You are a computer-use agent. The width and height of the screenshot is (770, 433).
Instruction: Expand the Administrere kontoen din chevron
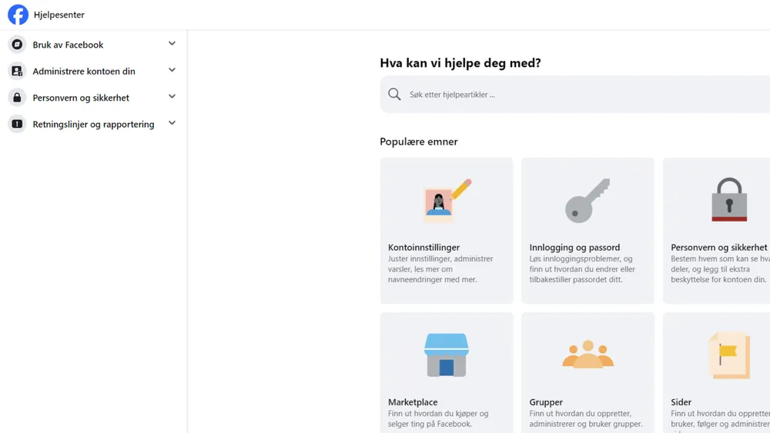click(172, 70)
